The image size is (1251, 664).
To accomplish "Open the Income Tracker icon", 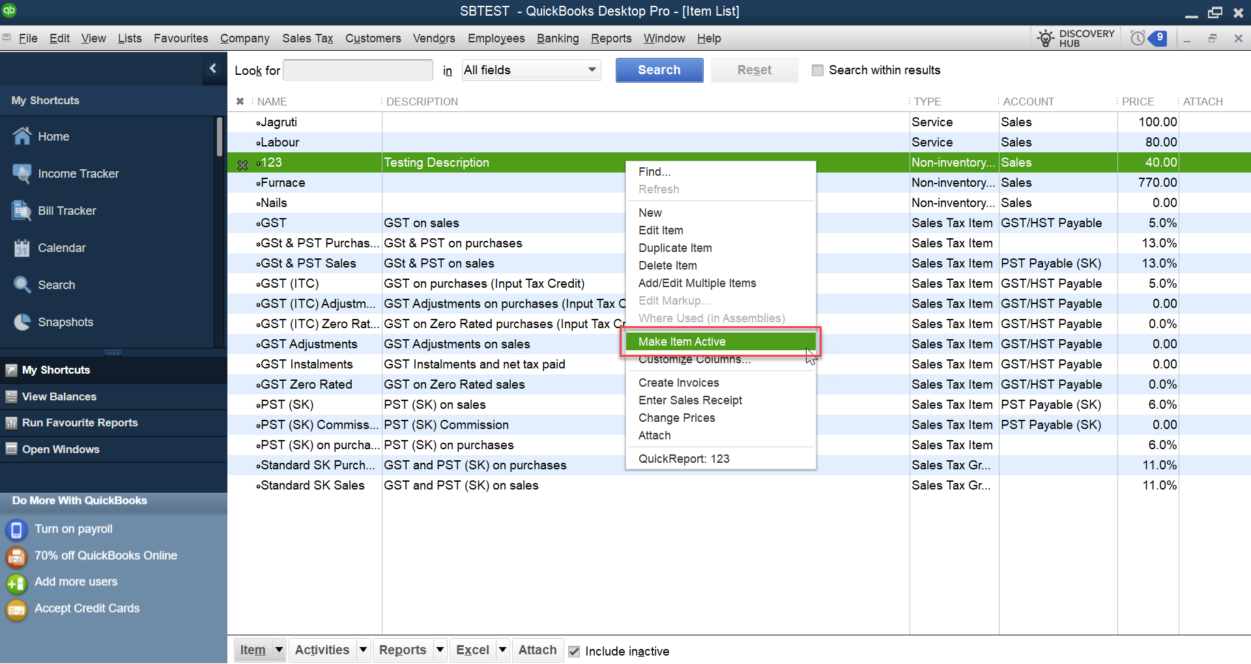I will [22, 173].
